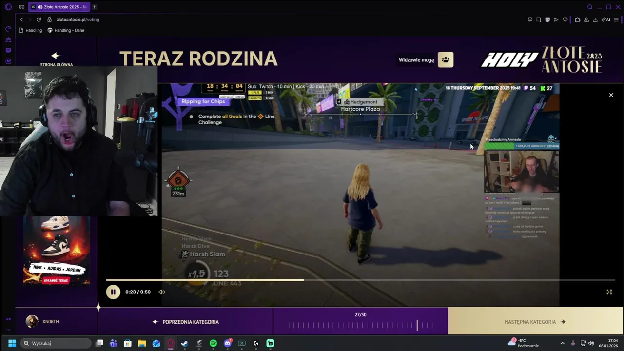Open the third sidebar panel icon
The width and height of the screenshot is (624, 351).
coord(8,50)
